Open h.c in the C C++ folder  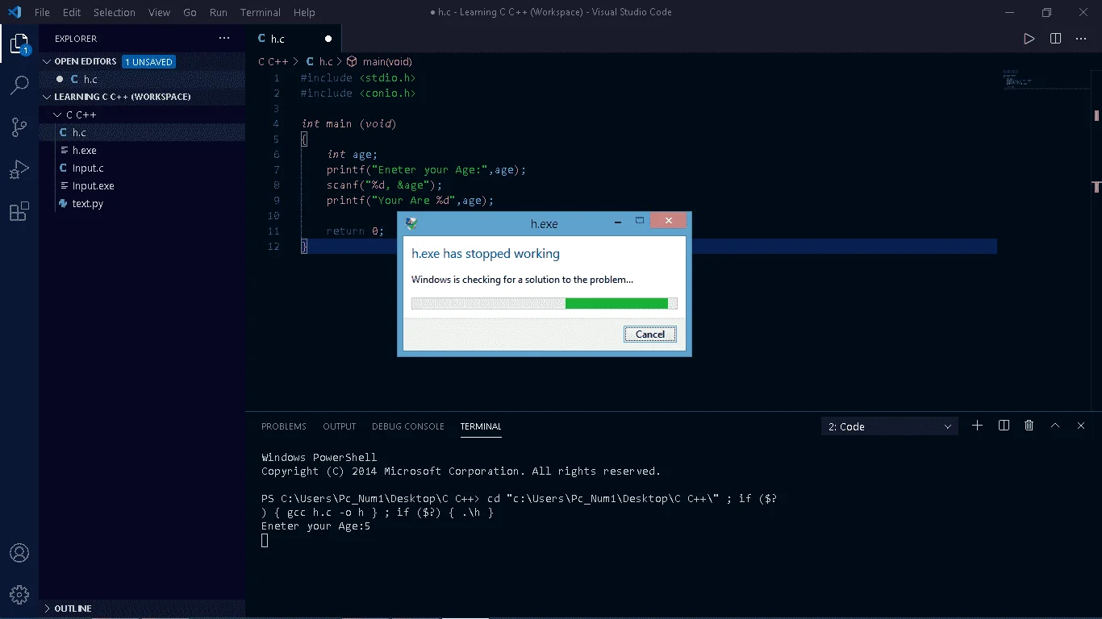click(142, 132)
